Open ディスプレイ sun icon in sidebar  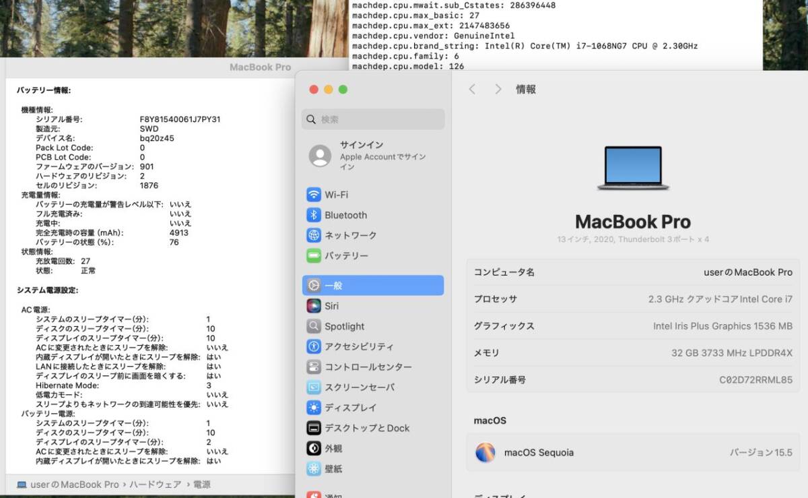coord(314,408)
